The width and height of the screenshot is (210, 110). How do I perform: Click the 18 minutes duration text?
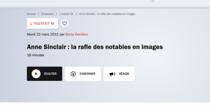pyautogui.click(x=35, y=55)
